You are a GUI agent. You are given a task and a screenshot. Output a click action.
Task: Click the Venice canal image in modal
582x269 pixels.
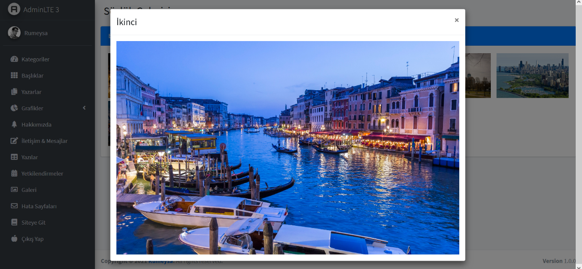[288, 147]
